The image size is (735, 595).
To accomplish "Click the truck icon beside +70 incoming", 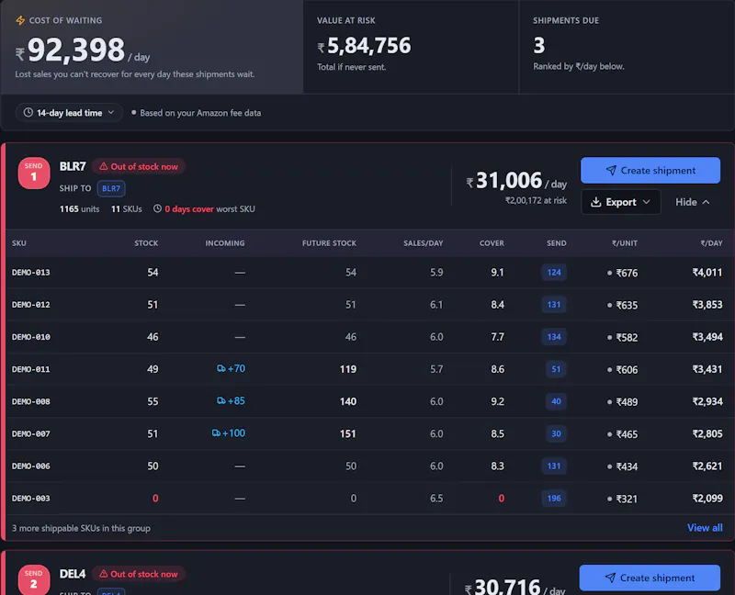I will (220, 368).
